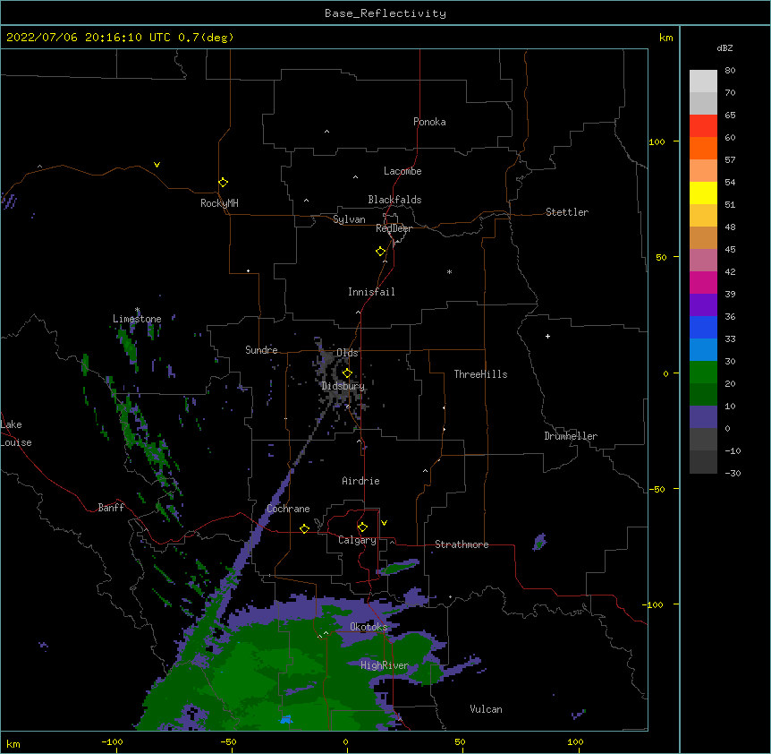Click the white asterisk marker east of Innisfail

click(x=449, y=271)
